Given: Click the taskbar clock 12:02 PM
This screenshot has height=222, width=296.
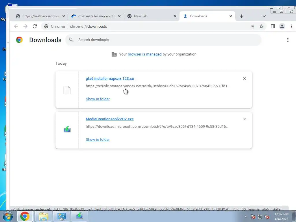Looking at the screenshot, I should (281, 214).
